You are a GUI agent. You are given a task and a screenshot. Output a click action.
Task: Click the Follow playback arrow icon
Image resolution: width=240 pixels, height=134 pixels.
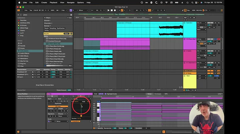pos(92,10)
